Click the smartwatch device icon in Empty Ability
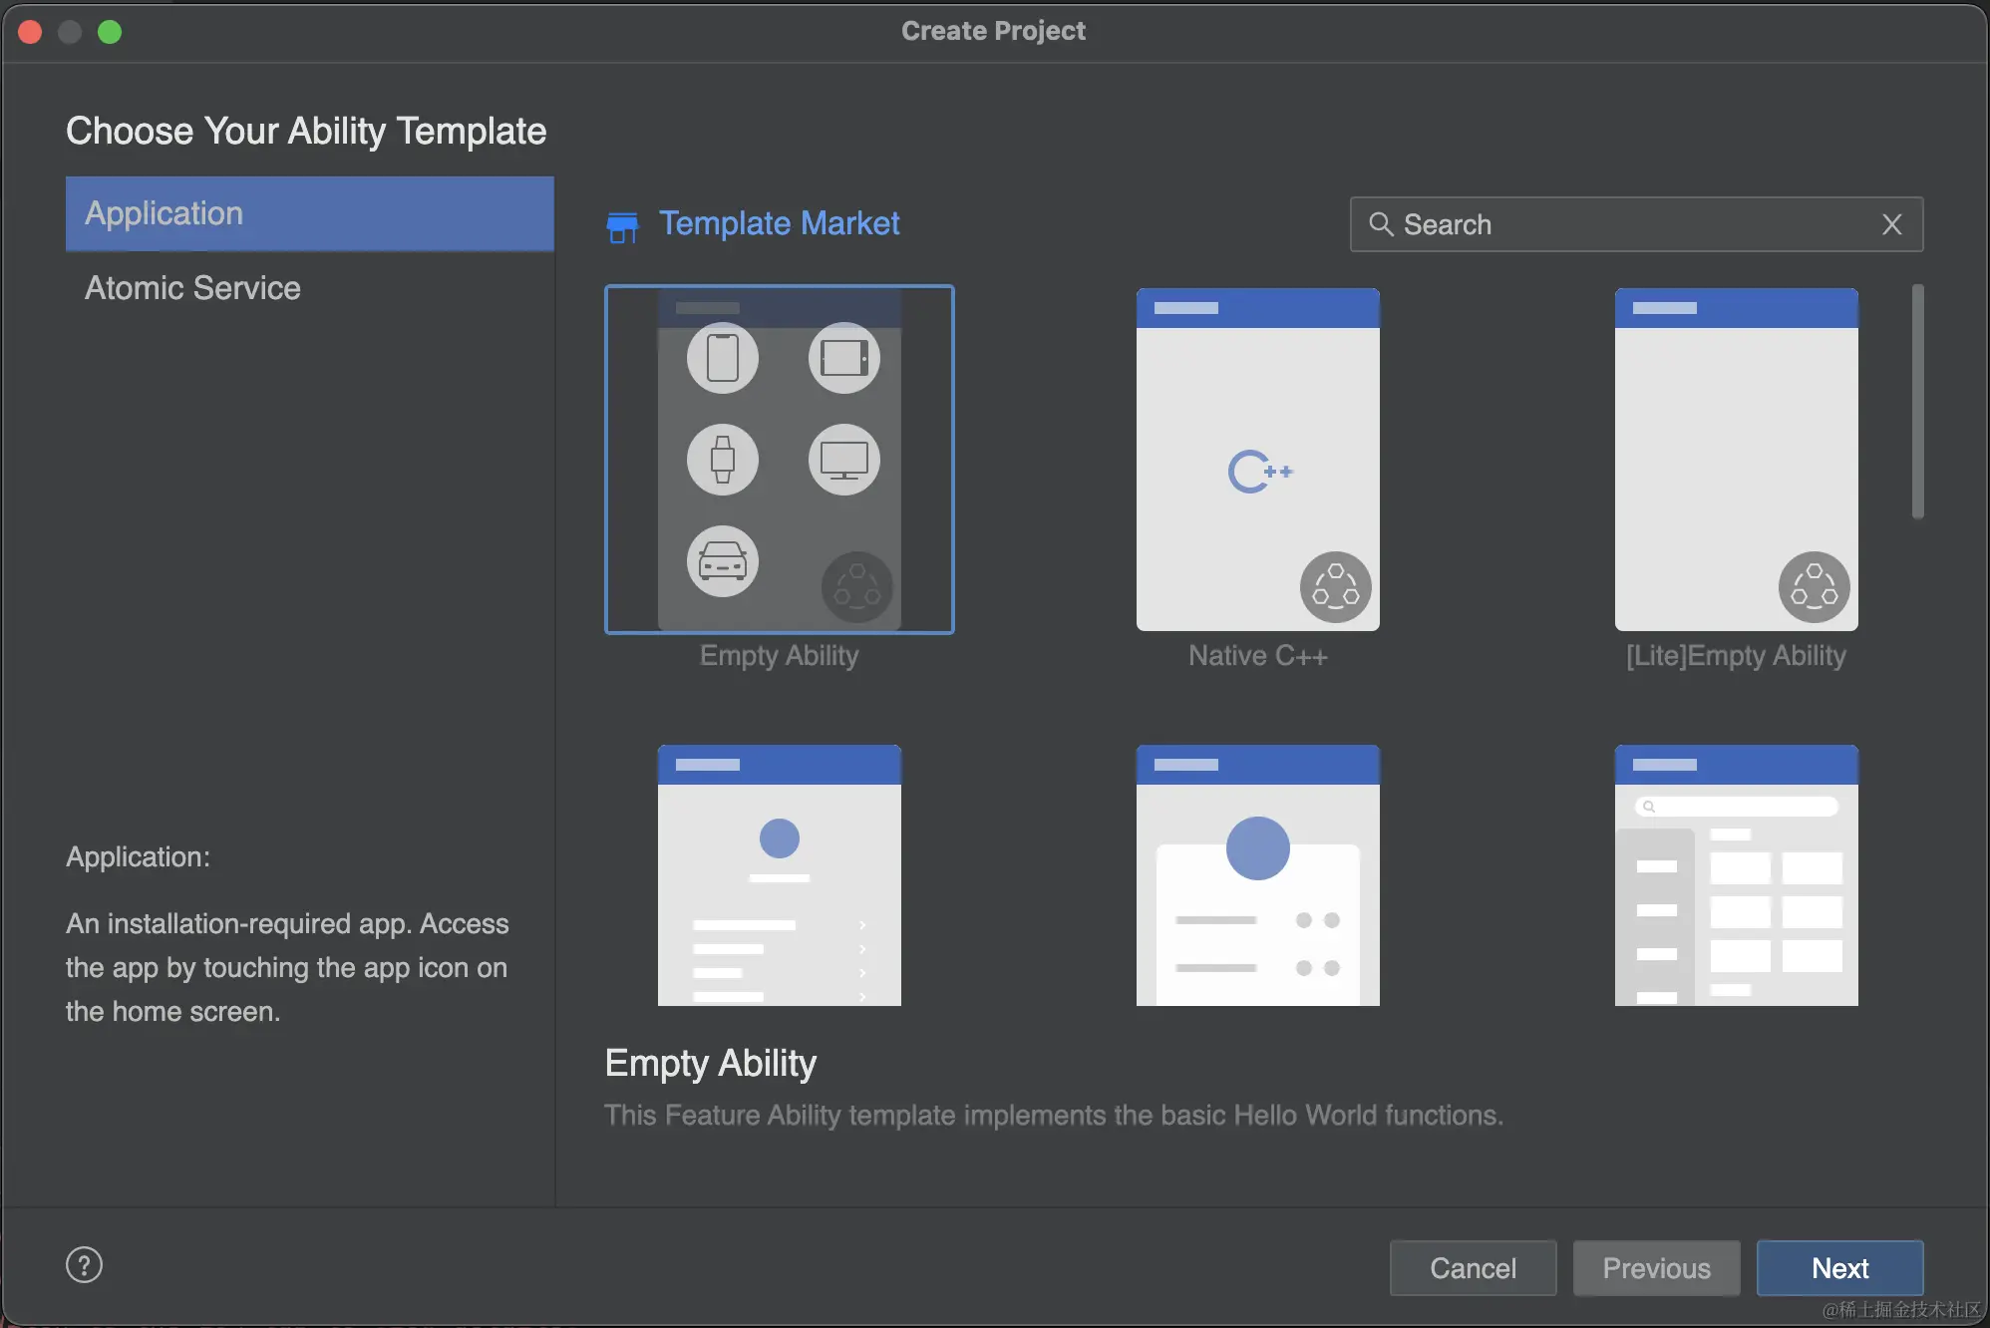Viewport: 1990px width, 1328px height. (x=722, y=460)
